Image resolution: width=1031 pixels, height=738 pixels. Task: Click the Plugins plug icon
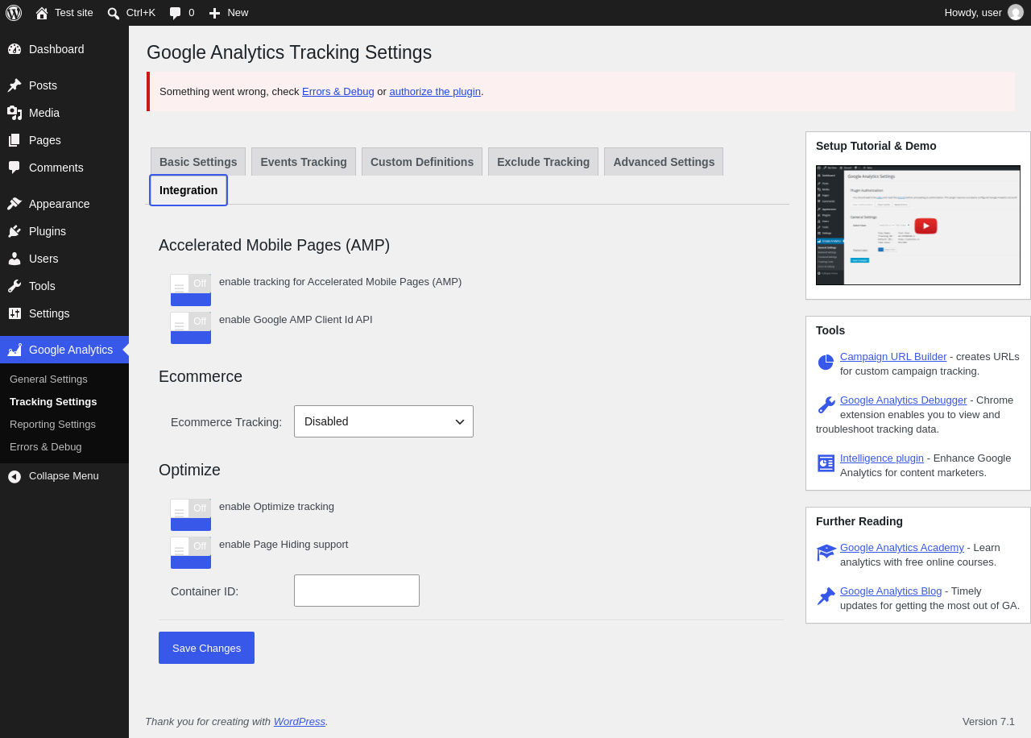14,231
